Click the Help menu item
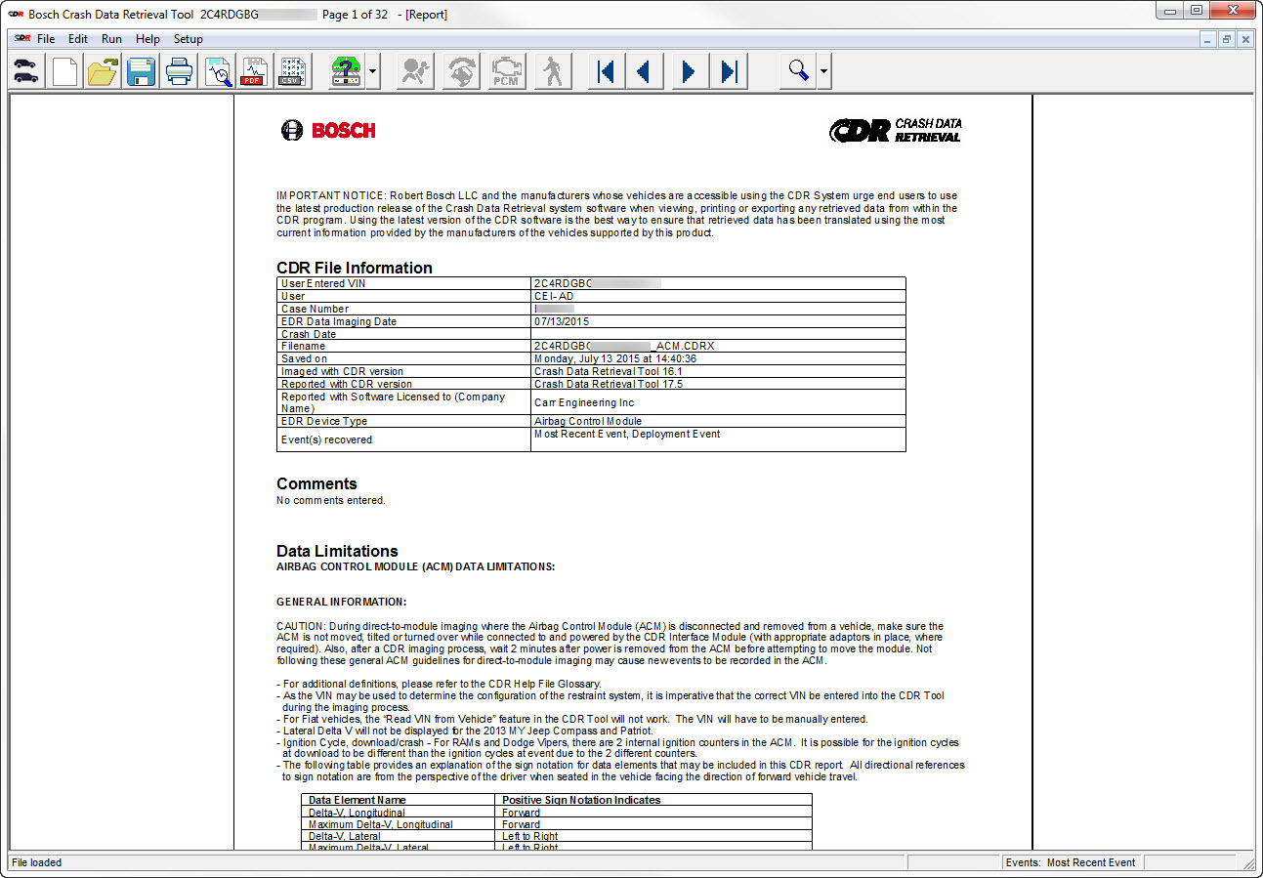This screenshot has width=1263, height=878. coord(147,39)
